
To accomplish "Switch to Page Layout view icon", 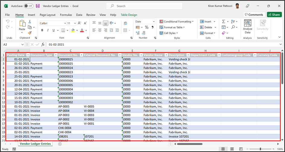I will (x=232, y=149).
